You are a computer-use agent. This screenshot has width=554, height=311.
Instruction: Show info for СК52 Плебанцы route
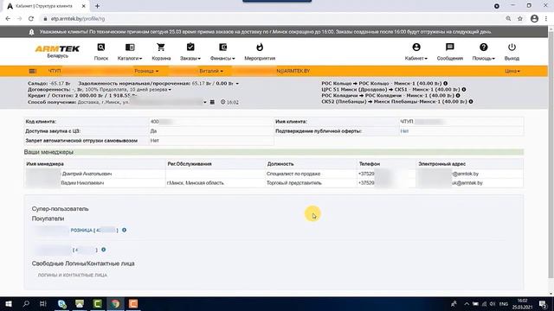(471, 102)
